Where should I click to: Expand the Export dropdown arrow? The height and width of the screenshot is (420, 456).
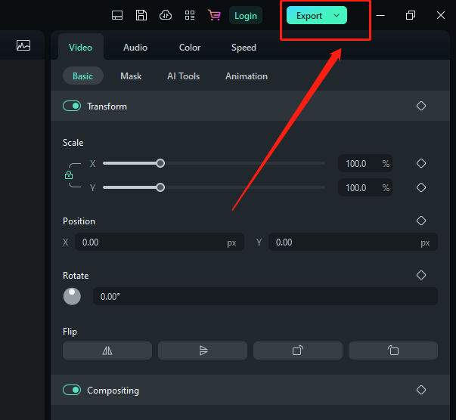pyautogui.click(x=337, y=16)
